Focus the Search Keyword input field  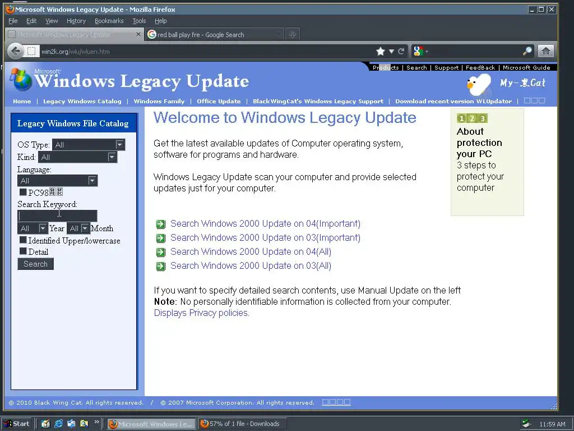58,215
